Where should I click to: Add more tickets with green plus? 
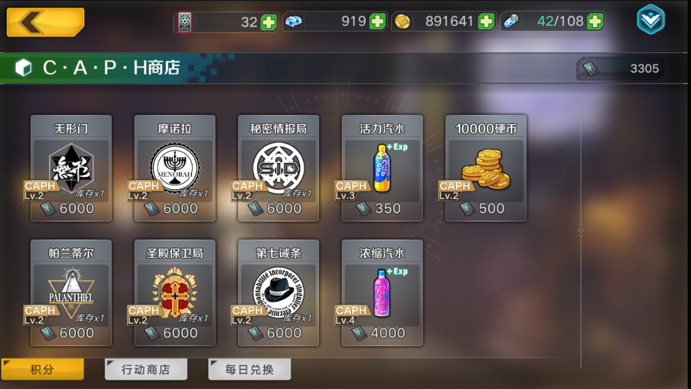tap(269, 23)
